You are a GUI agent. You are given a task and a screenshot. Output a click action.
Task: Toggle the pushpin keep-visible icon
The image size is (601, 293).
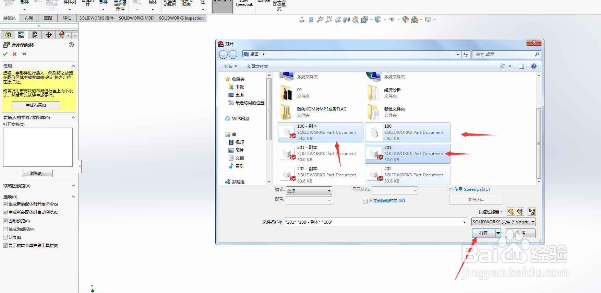[x=24, y=54]
